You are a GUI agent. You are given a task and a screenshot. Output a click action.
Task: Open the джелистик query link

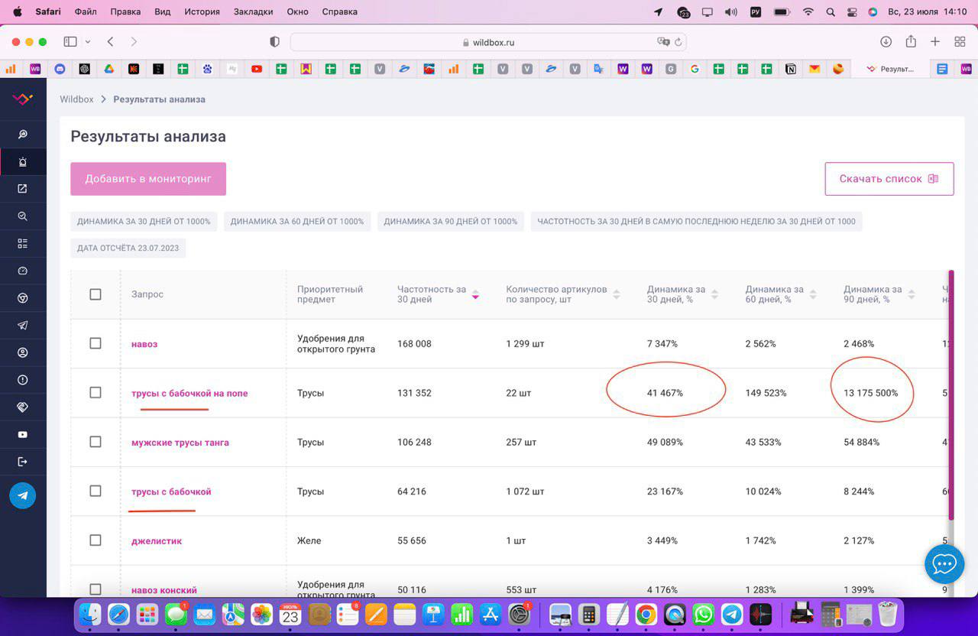[x=157, y=541]
